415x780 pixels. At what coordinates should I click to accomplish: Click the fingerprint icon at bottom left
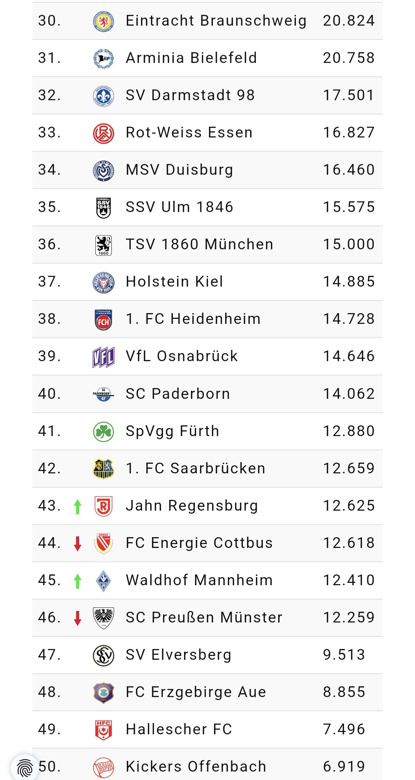25,767
